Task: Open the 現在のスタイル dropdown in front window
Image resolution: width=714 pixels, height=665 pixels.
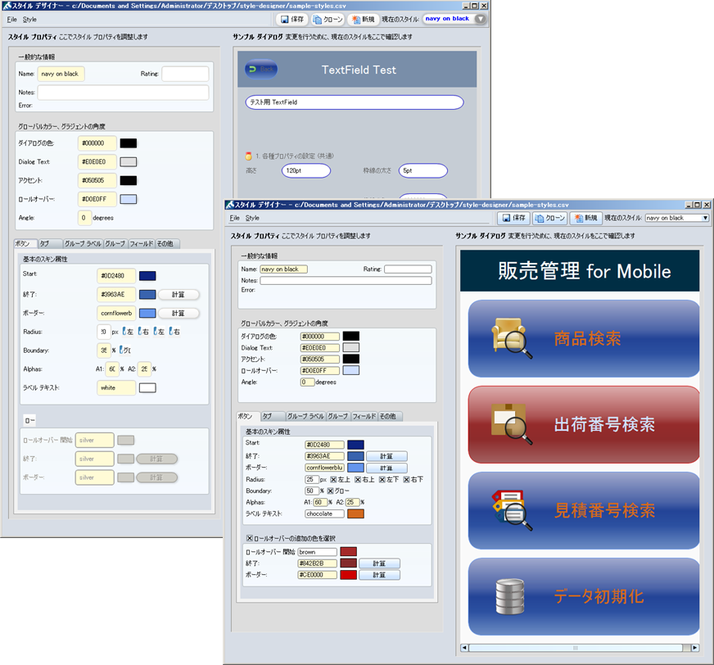Action: [676, 218]
